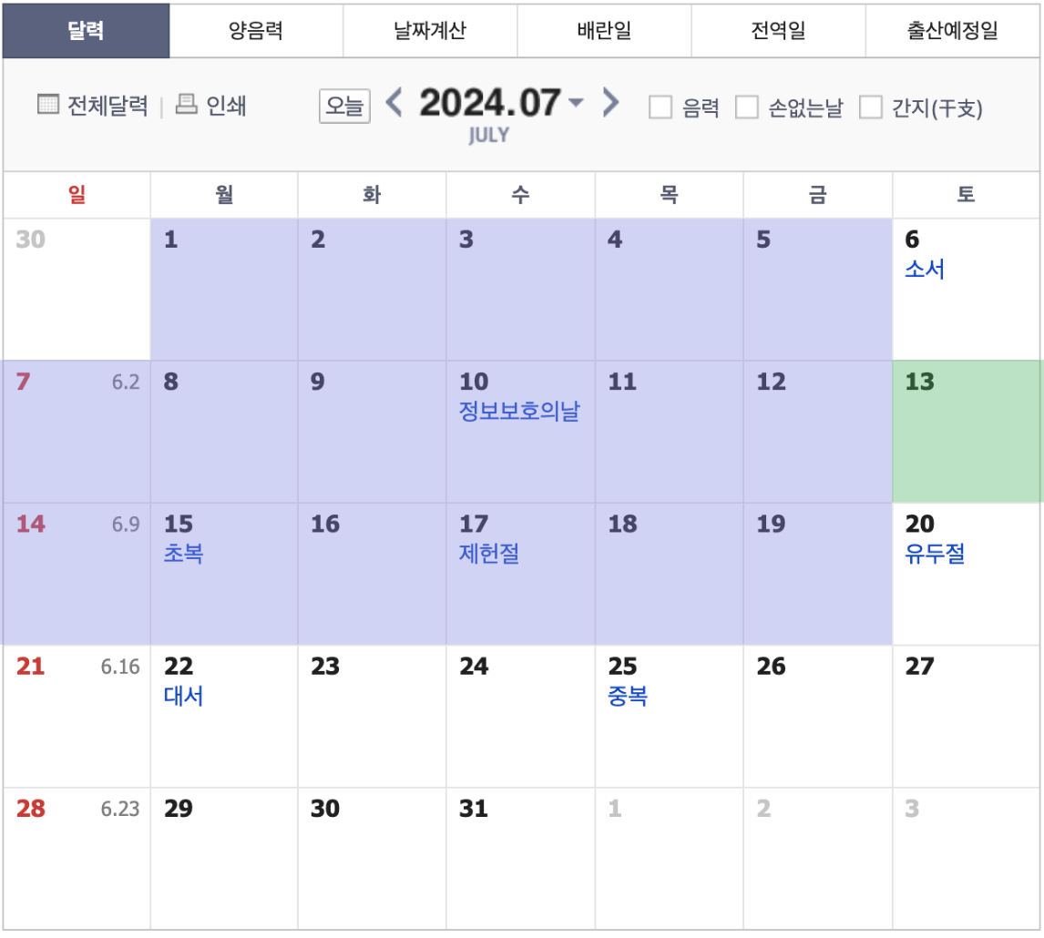Click the 제헌절 holiday link
Image resolution: width=1044 pixels, height=938 pixels.
489,554
